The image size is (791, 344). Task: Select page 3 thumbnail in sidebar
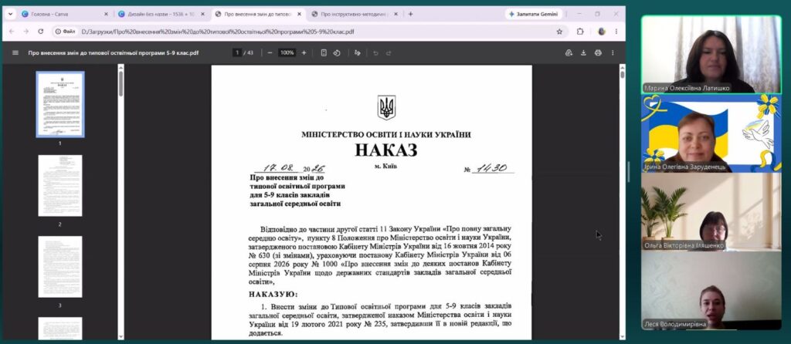coord(60,267)
